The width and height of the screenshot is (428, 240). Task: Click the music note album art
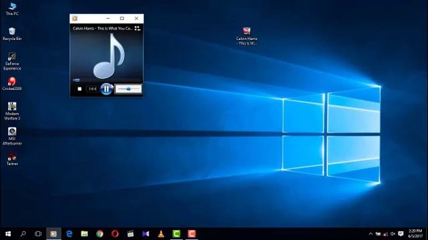tap(109, 56)
